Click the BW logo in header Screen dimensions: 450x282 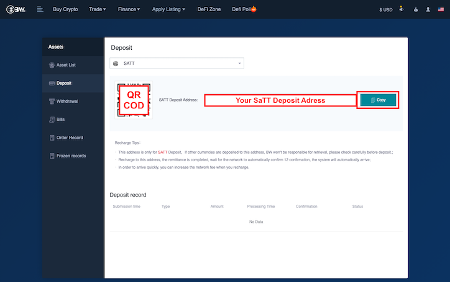16,9
